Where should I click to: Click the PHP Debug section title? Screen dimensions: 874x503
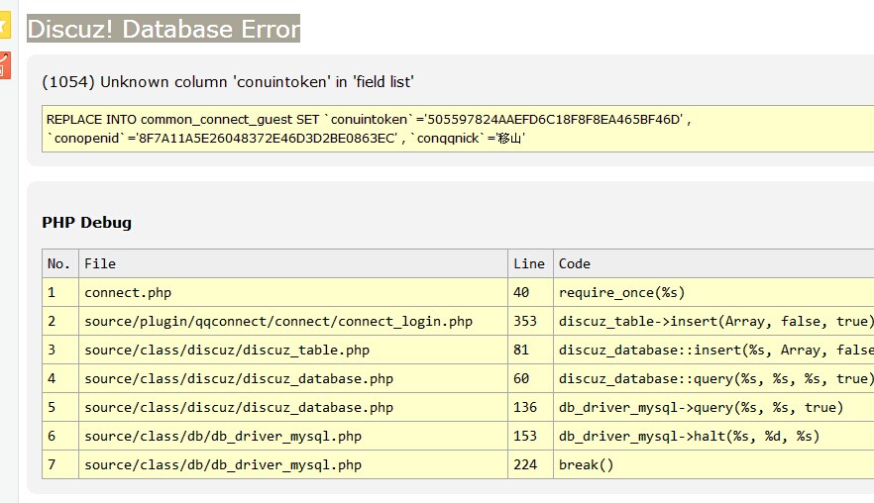86,222
